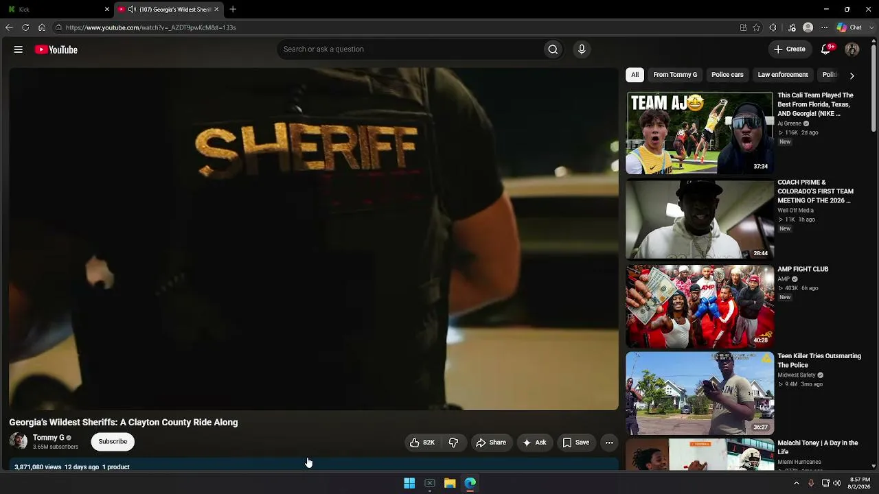
Task: Open YouTube notifications bell
Action: click(827, 49)
